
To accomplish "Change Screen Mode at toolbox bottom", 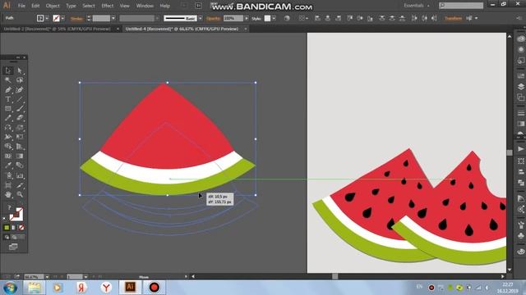I will [x=13, y=247].
